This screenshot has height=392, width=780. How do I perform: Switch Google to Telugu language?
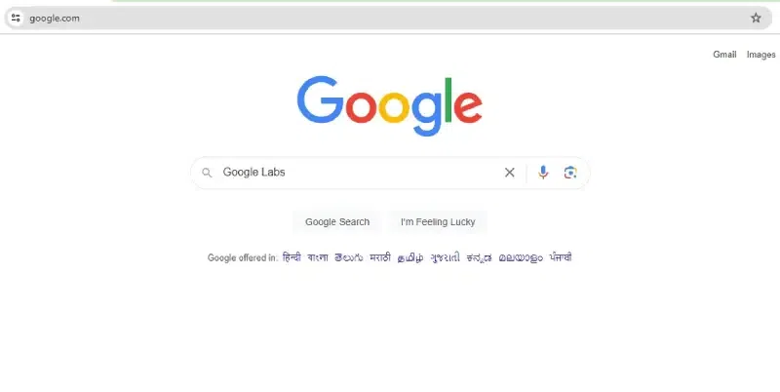349,257
